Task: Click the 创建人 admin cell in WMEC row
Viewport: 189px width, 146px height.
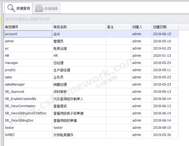Action: 142,135
